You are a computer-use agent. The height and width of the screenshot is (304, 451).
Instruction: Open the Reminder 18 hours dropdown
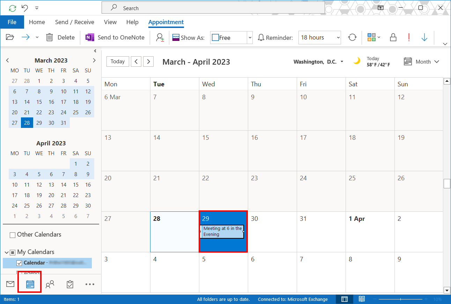pyautogui.click(x=338, y=37)
